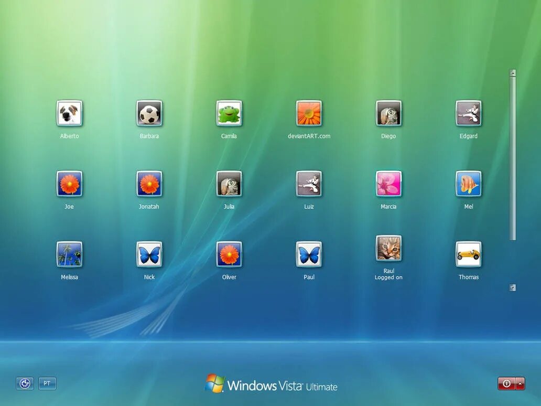Select Diego's owl account picture

[x=388, y=113]
